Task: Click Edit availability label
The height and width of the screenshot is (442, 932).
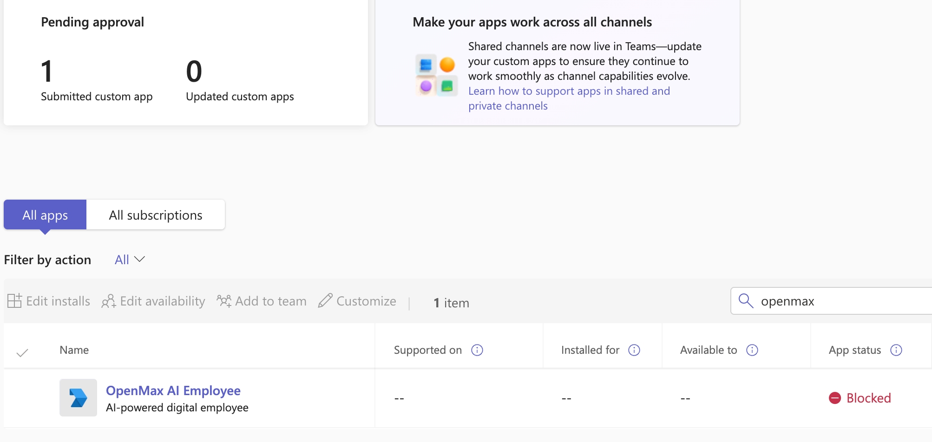Action: click(x=163, y=301)
